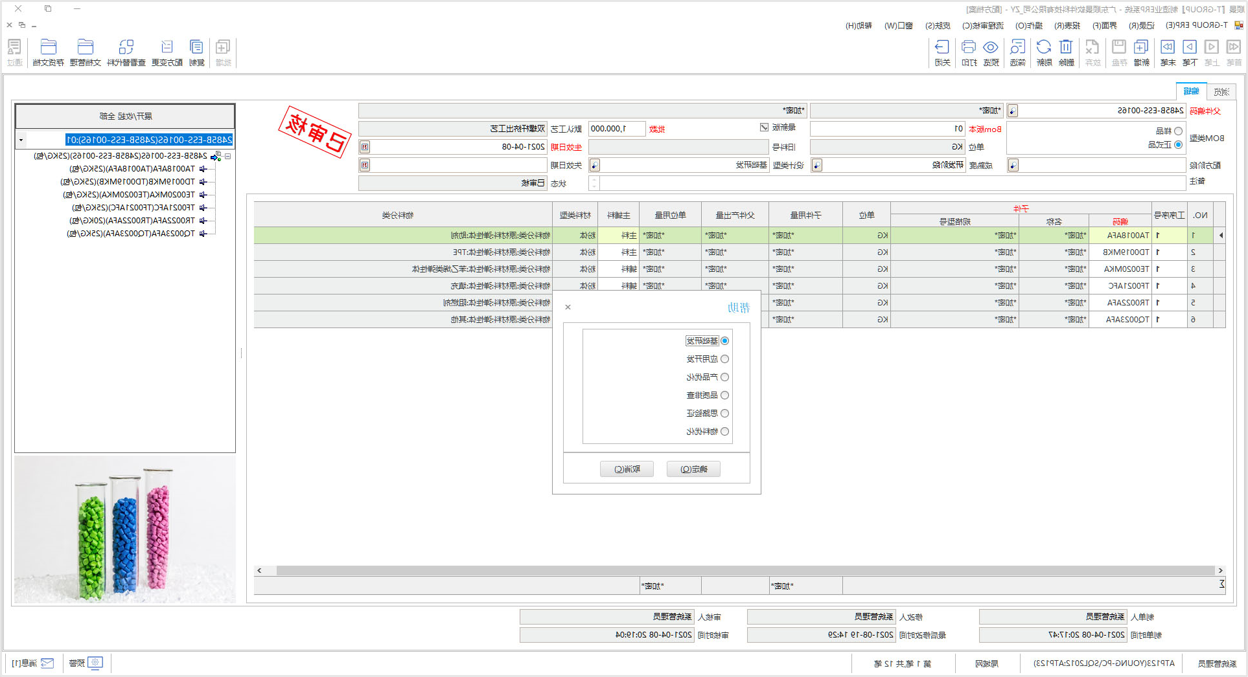1248x677 pixels.
Task: Open 文档管理 folder icon in toolbar
Action: pos(85,52)
